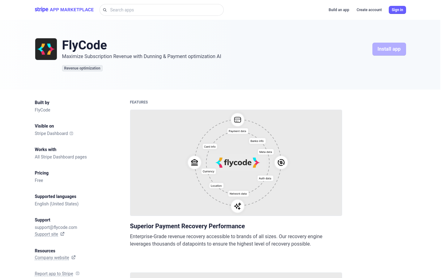Screen dimensions: 445x278
Task: Click the Payment Recovery feature image
Action: tap(236, 162)
